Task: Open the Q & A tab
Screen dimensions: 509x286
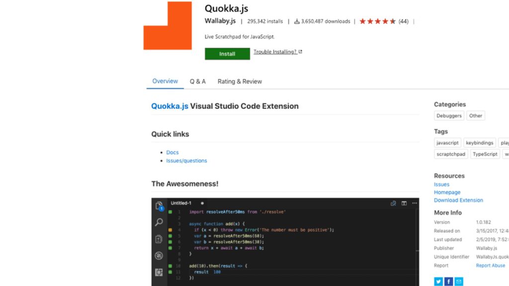Action: point(198,81)
